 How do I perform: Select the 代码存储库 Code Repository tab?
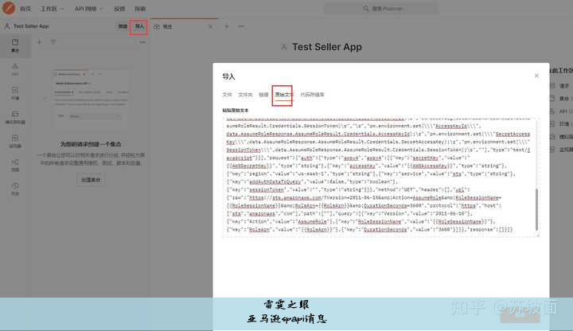pyautogui.click(x=312, y=95)
